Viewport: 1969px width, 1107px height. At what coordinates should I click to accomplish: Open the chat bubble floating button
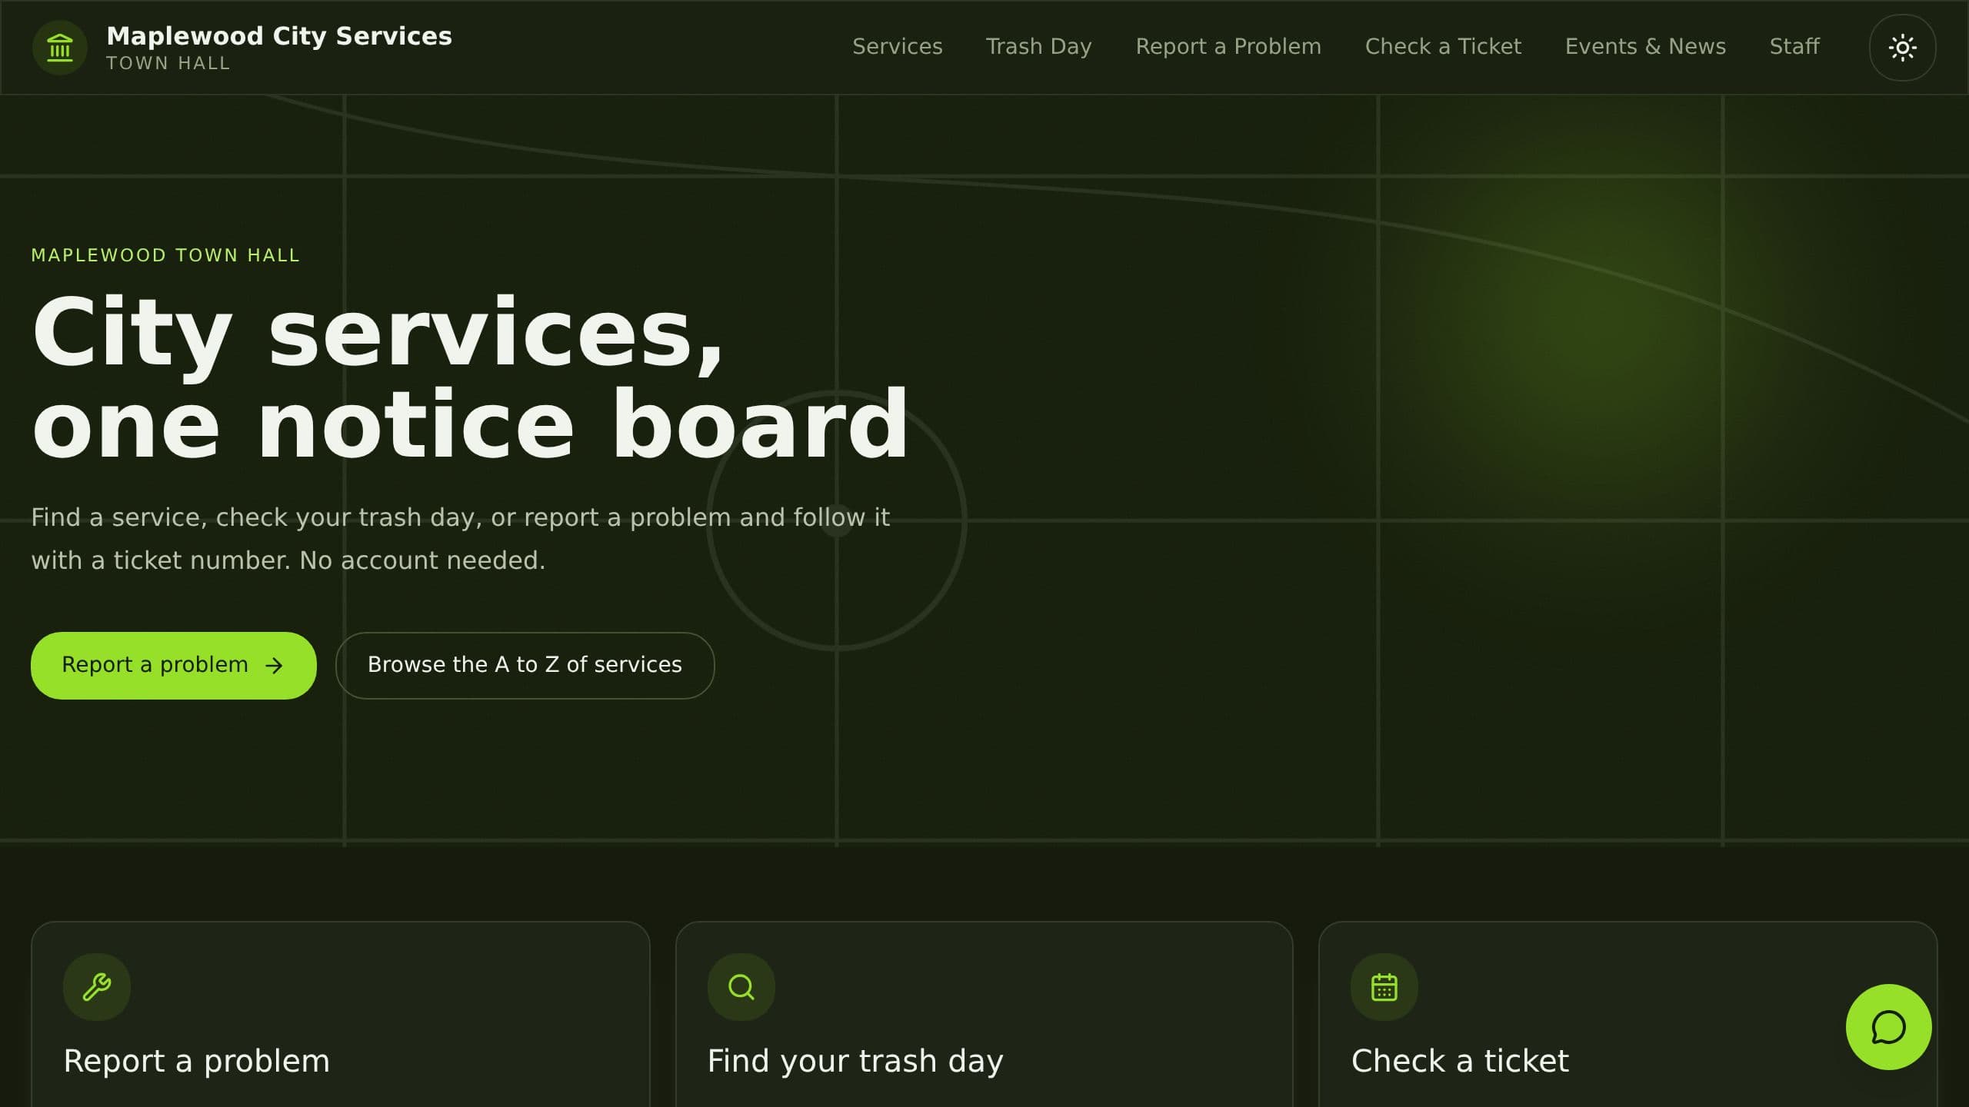tap(1888, 1027)
